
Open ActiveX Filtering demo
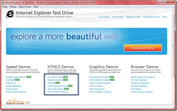tap(139, 86)
